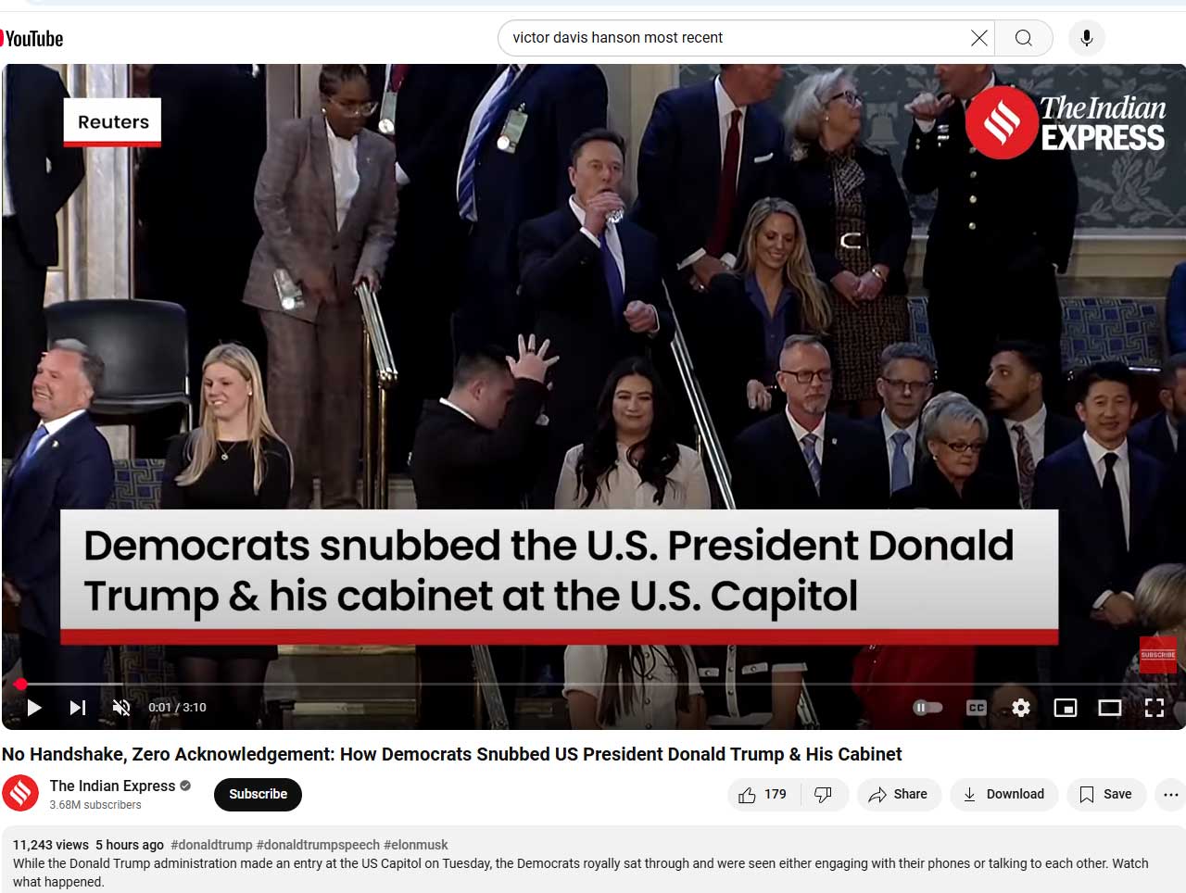This screenshot has width=1186, height=893.
Task: Subscribe to The Indian Express
Action: 258,795
